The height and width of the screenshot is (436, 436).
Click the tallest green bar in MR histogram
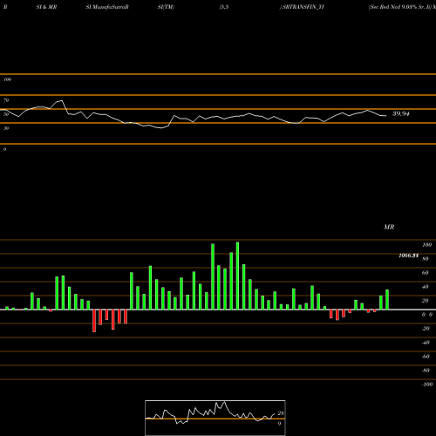[x=237, y=276]
